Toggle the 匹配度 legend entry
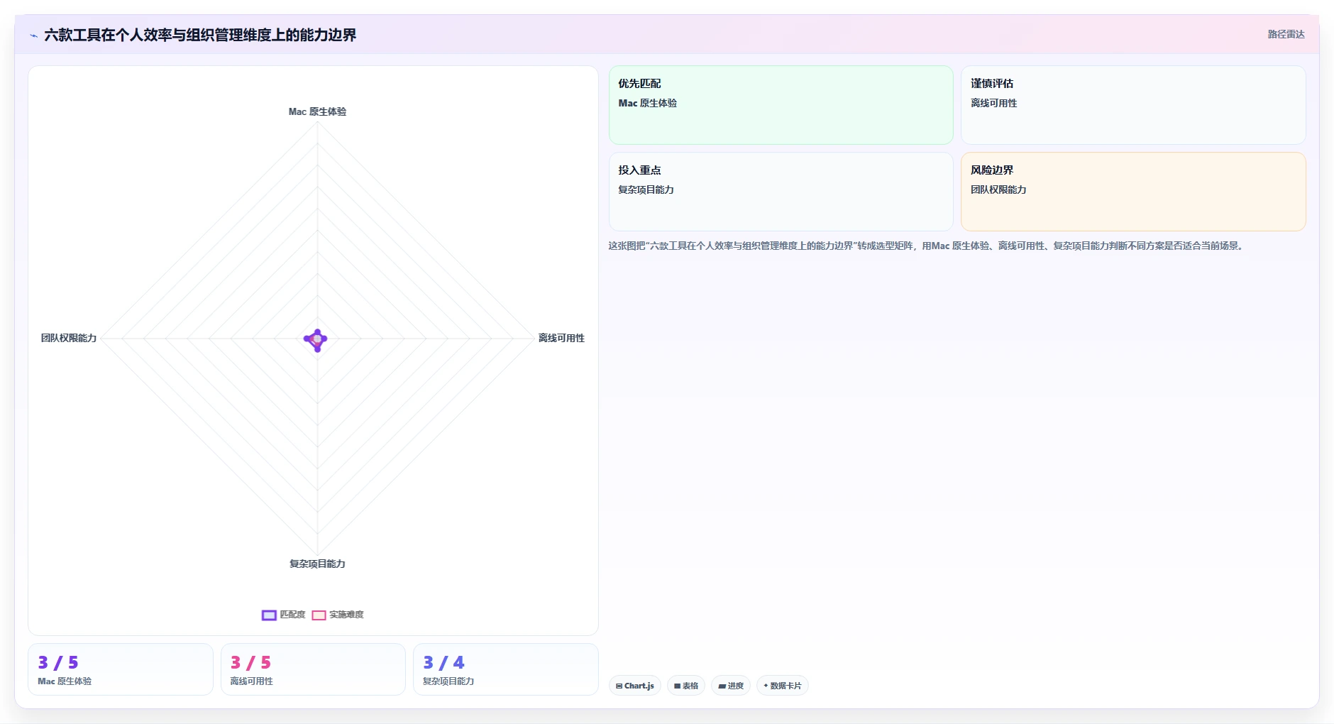 pyautogui.click(x=284, y=615)
